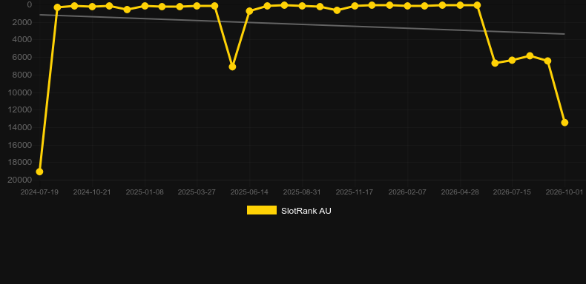Toggle the SlotRank AU legend entry
This screenshot has height=284, width=586.
tap(289, 211)
